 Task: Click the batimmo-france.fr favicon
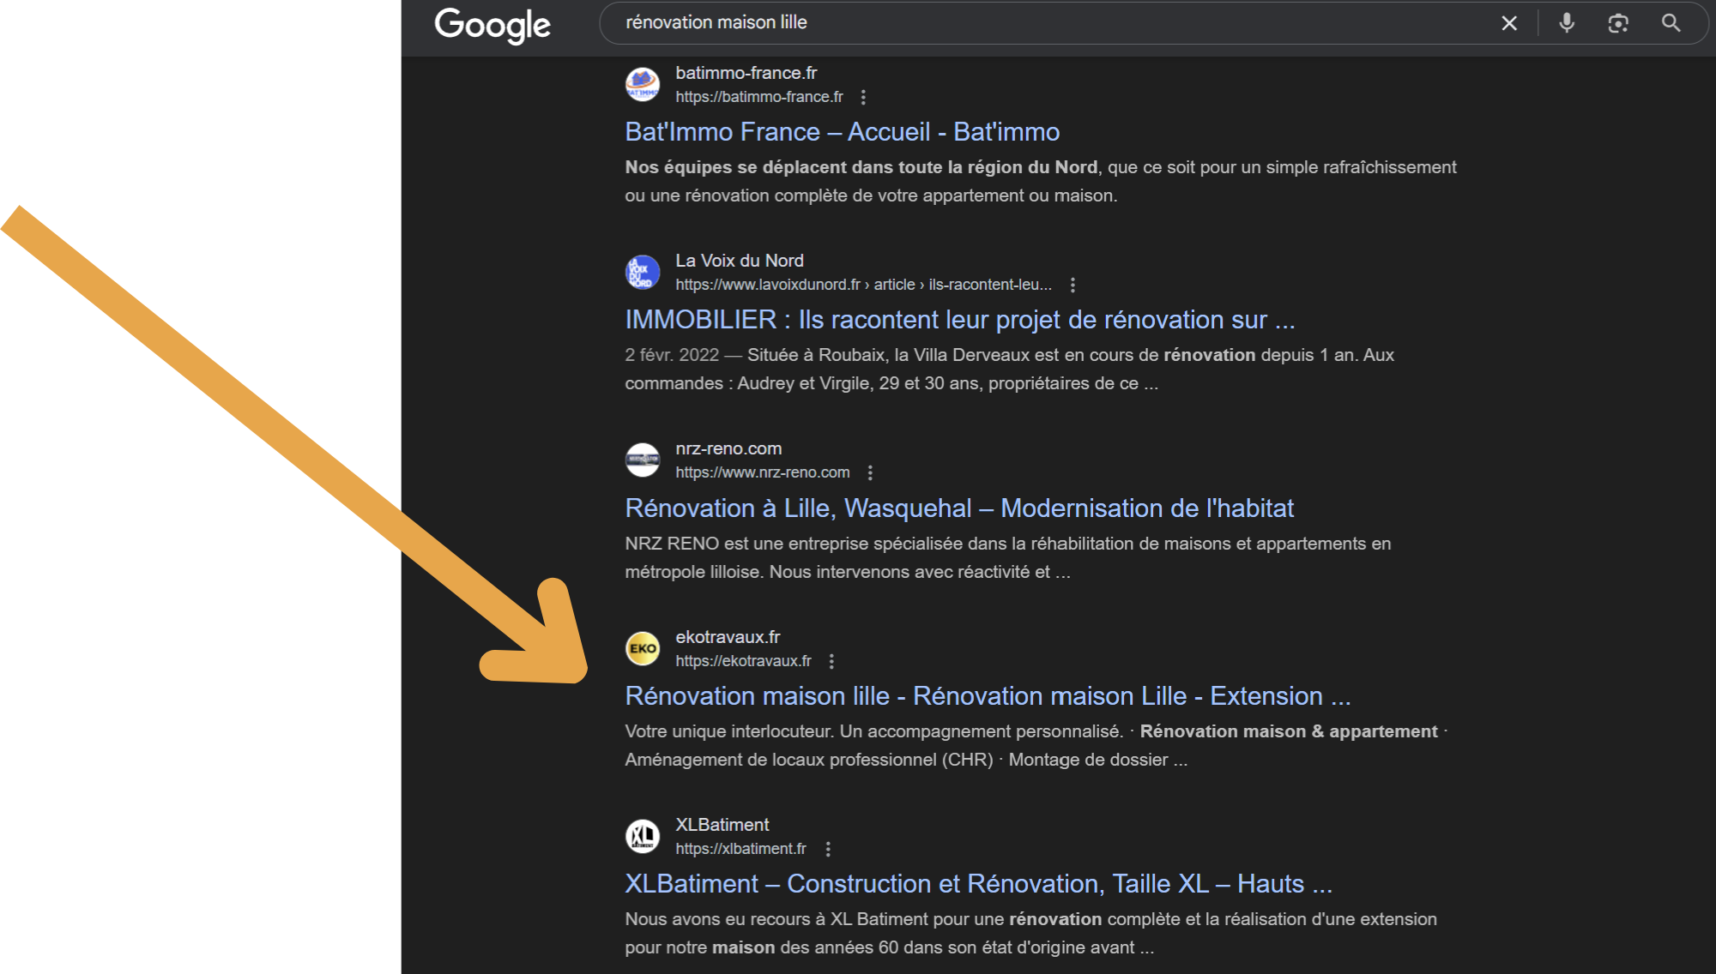[643, 84]
